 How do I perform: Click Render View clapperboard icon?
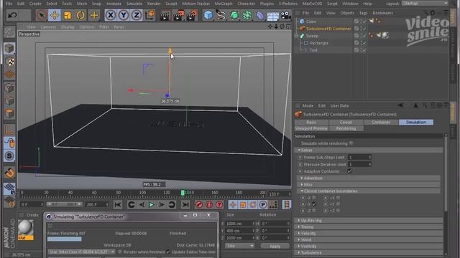pos(165,16)
